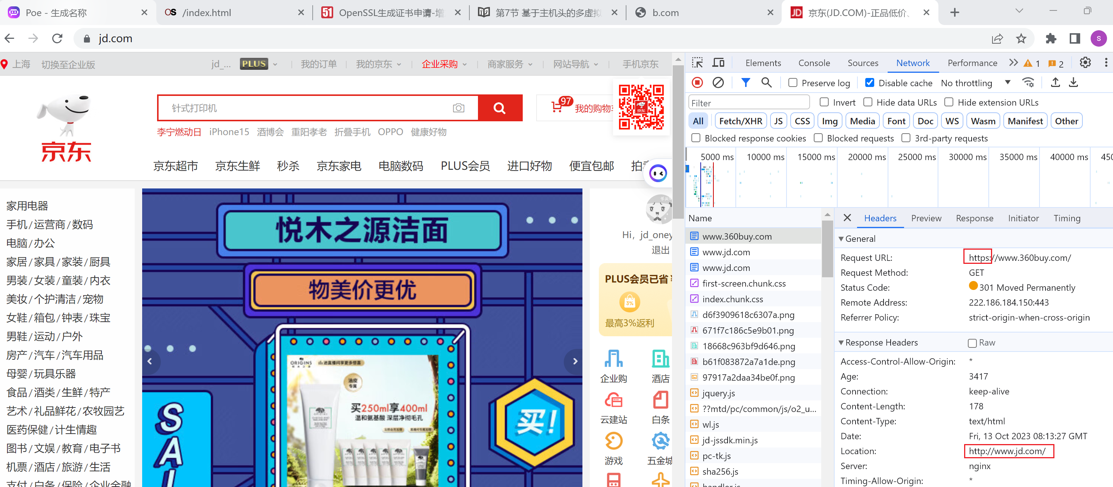Open the inspect element picker
The width and height of the screenshot is (1113, 487).
(x=697, y=63)
